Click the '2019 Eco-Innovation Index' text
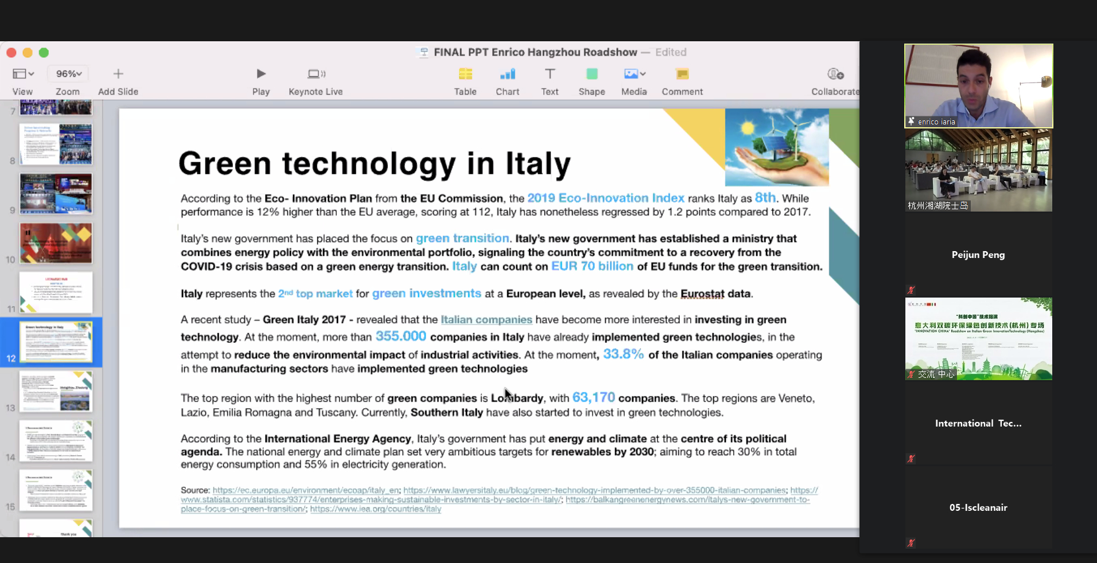The height and width of the screenshot is (563, 1097). pos(606,198)
